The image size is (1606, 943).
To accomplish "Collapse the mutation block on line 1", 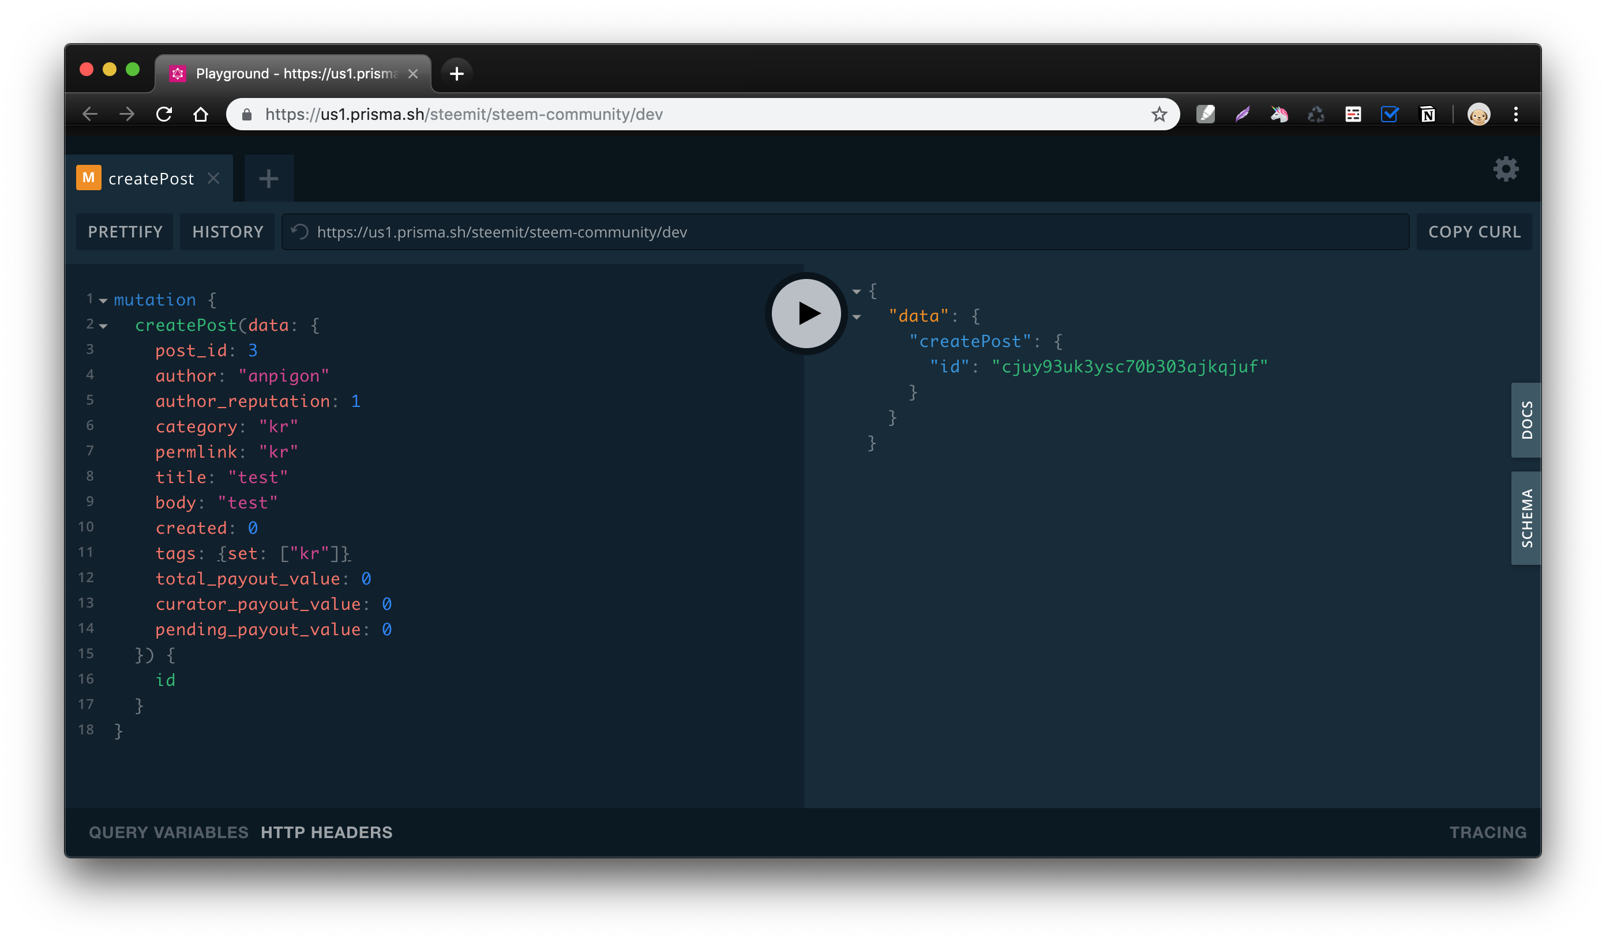I will 103,300.
